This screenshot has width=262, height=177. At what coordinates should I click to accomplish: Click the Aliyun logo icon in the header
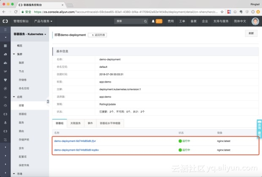coord(5,21)
